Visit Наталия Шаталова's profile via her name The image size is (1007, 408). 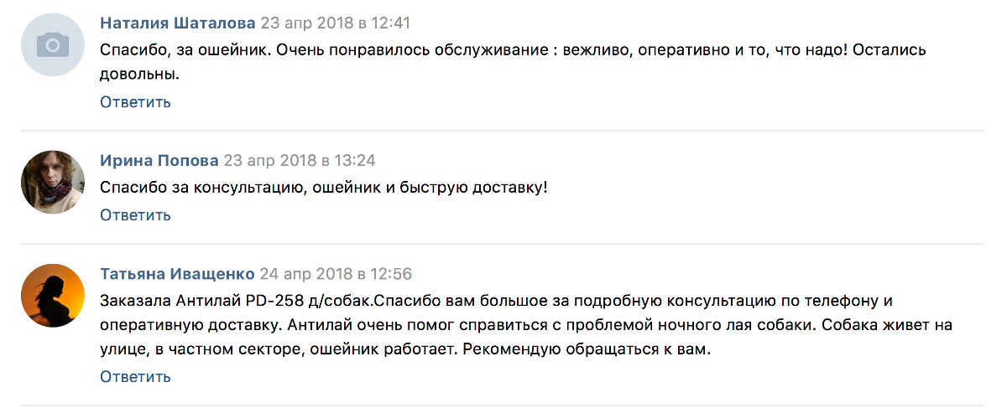click(178, 23)
